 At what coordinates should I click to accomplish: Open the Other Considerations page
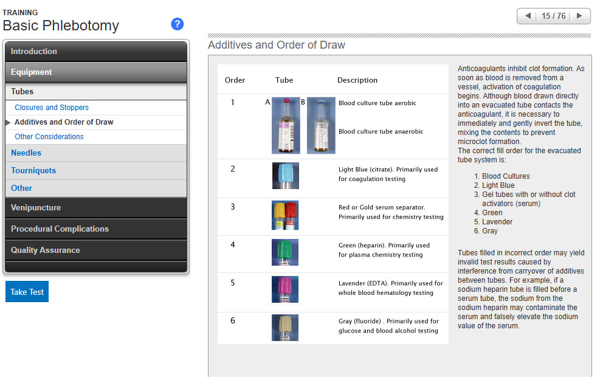pyautogui.click(x=49, y=137)
